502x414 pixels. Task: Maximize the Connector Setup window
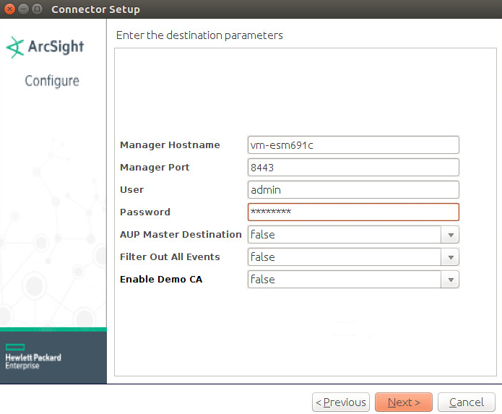pyautogui.click(x=38, y=9)
